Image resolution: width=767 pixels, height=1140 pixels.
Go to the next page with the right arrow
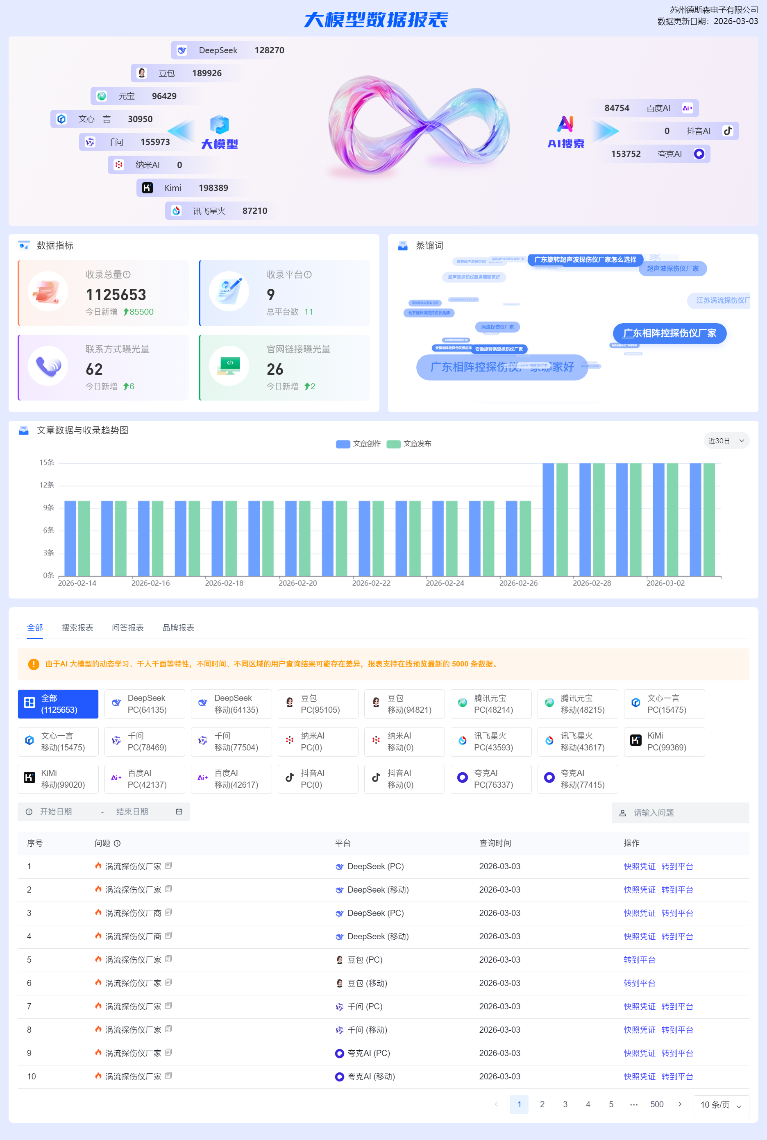[680, 1104]
